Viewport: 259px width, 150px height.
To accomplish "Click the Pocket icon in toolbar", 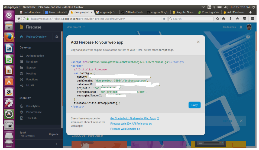I will 245,19.
